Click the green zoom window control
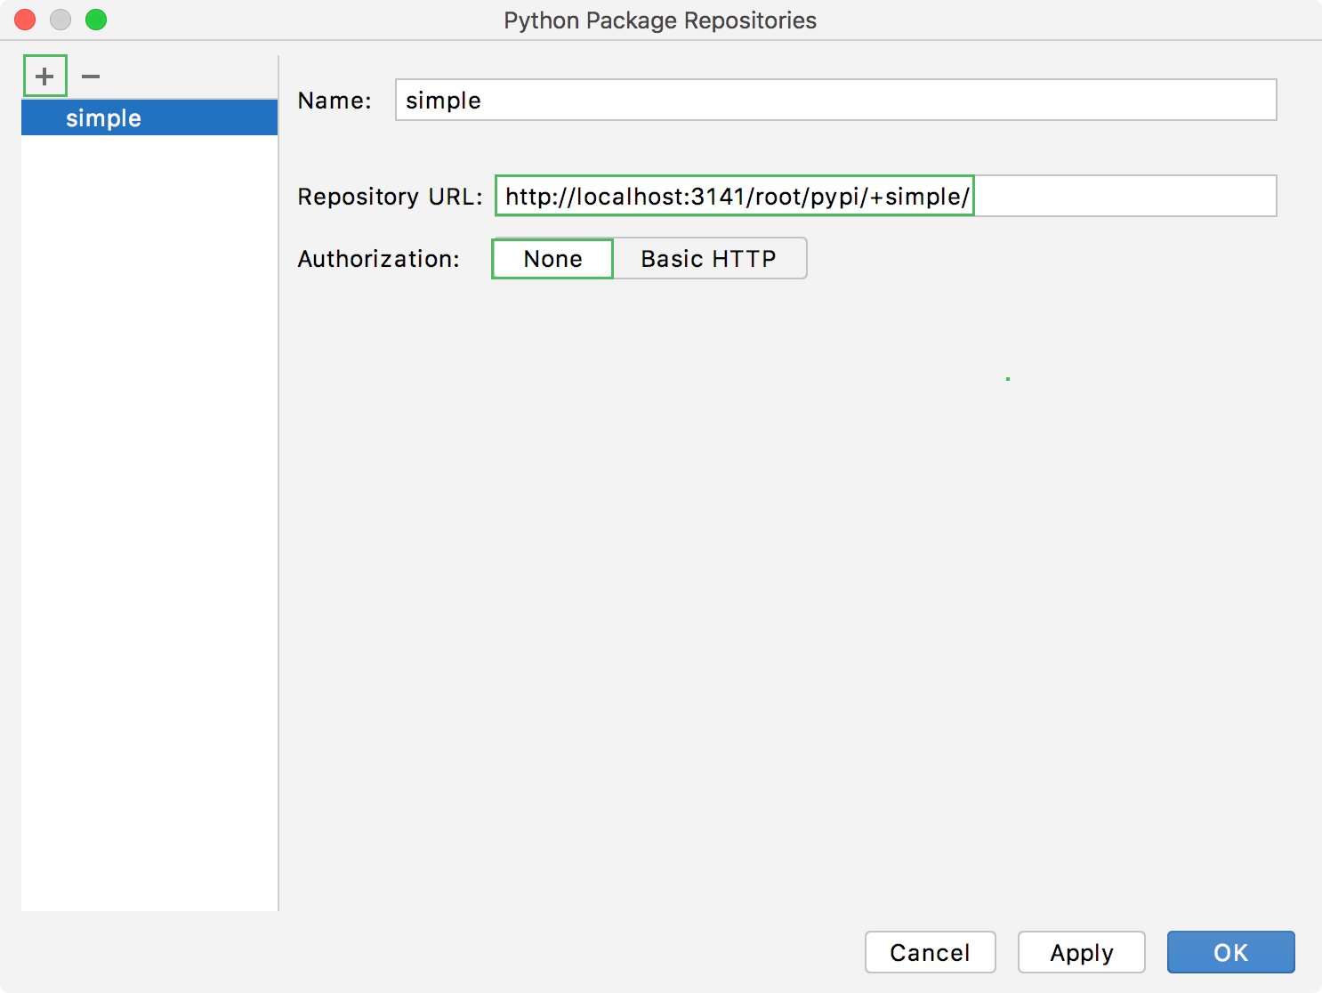 pyautogui.click(x=95, y=19)
